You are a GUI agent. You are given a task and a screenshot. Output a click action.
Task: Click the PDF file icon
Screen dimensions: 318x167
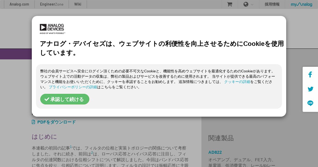point(33,122)
